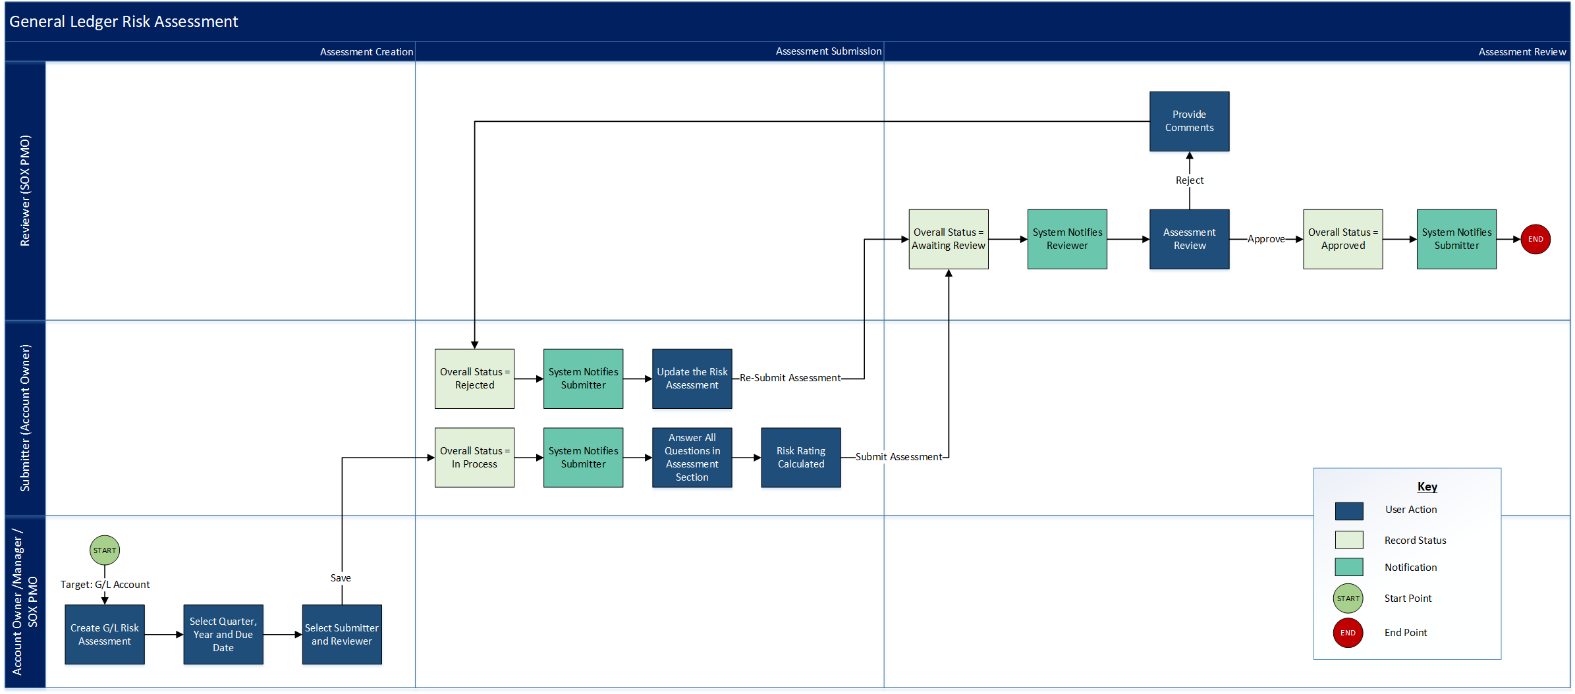Click the Key legend heading
Screen dimensions: 1575x694
coord(1427,487)
